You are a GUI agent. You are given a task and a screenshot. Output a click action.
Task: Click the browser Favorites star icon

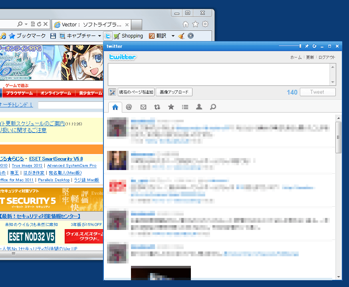[x=195, y=24]
